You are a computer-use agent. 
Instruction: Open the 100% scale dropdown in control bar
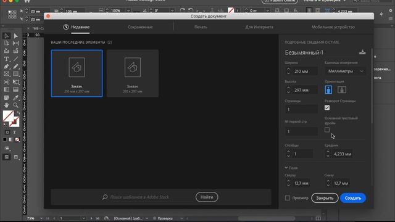pos(128,10)
